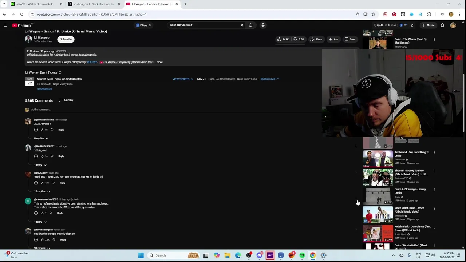Expand 91 replies under tavorismarquell comment

point(42,248)
